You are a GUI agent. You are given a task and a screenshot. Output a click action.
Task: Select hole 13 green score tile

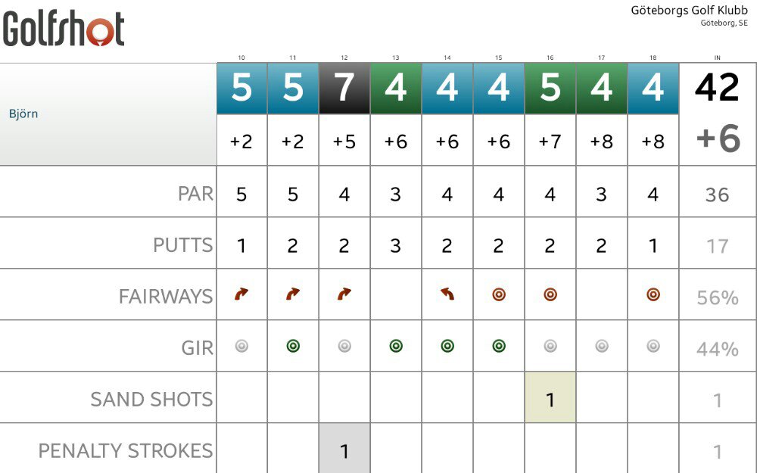[396, 89]
